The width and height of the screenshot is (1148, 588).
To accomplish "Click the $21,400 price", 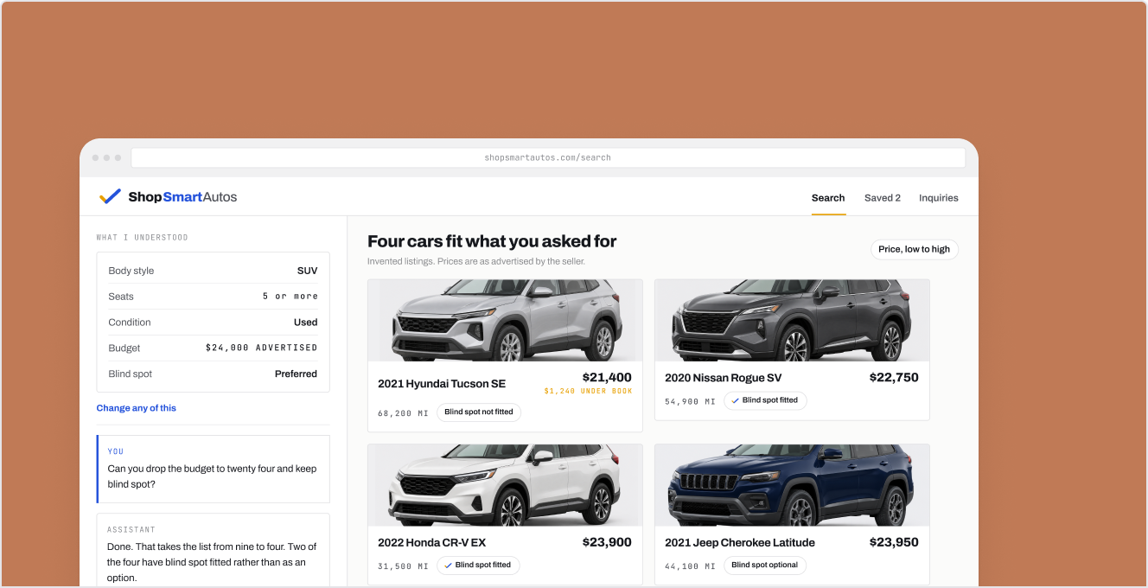I will (x=607, y=377).
